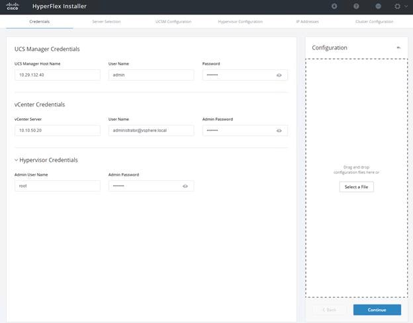Viewport: 413px width, 323px height.
Task: Go to the Server Selection tab
Action: click(x=107, y=22)
